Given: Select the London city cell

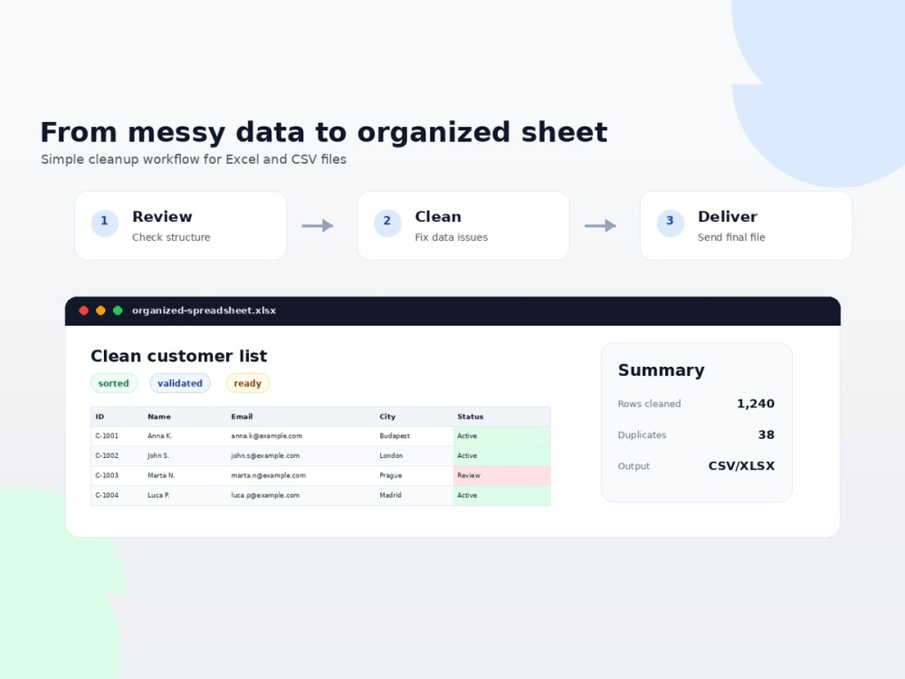Looking at the screenshot, I should point(414,456).
